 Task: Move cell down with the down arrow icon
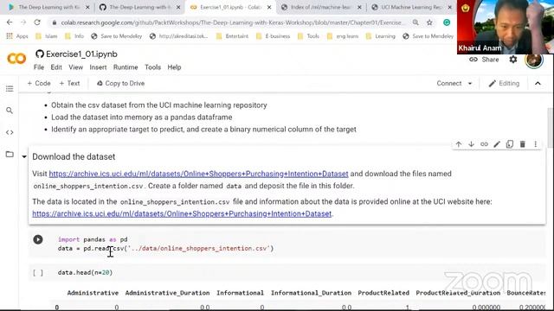471,144
